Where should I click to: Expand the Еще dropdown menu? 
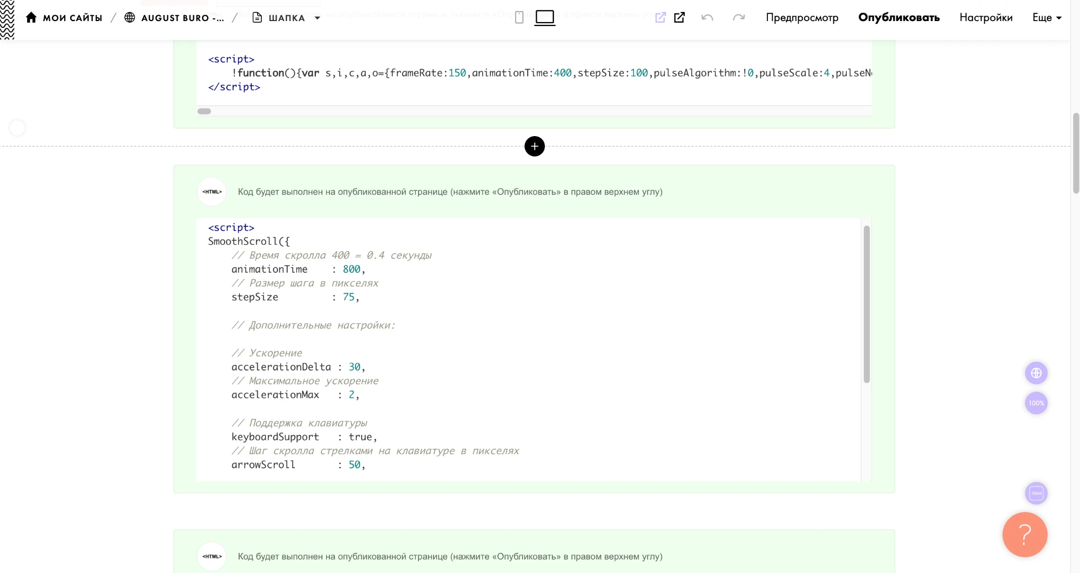point(1047,18)
